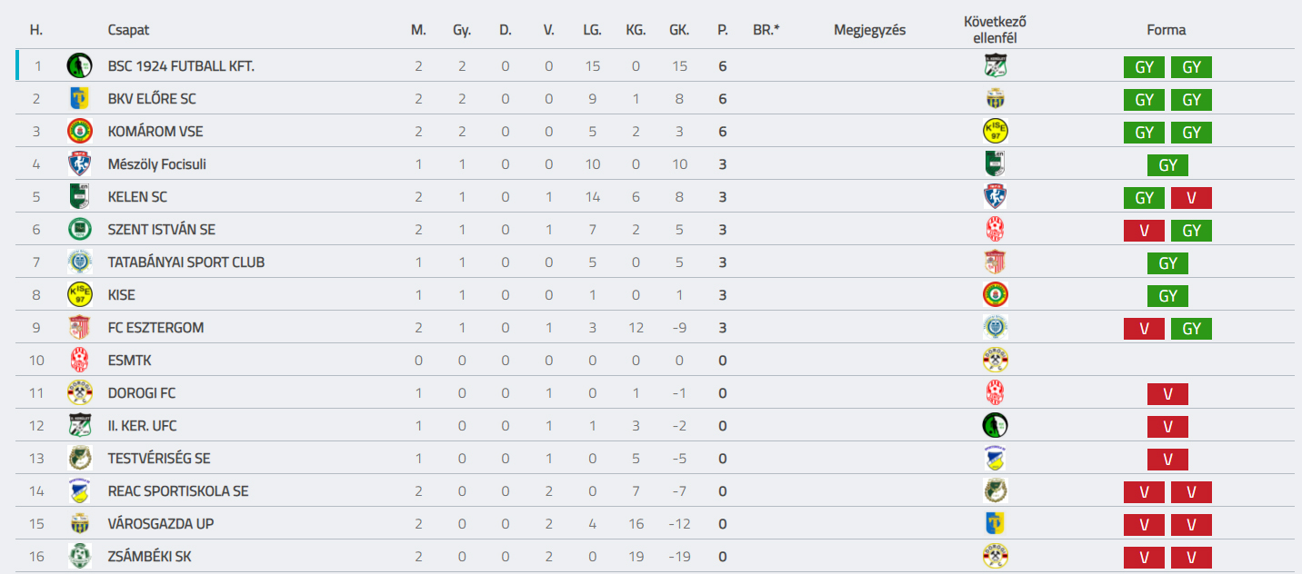Click the KISE yellow team logo
This screenshot has height=574, width=1302.
(80, 294)
